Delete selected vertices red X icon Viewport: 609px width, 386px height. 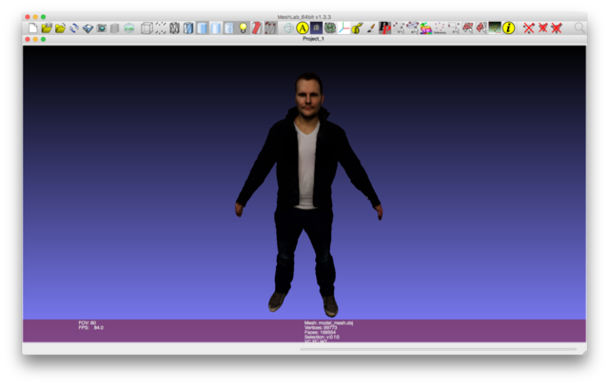coord(529,28)
